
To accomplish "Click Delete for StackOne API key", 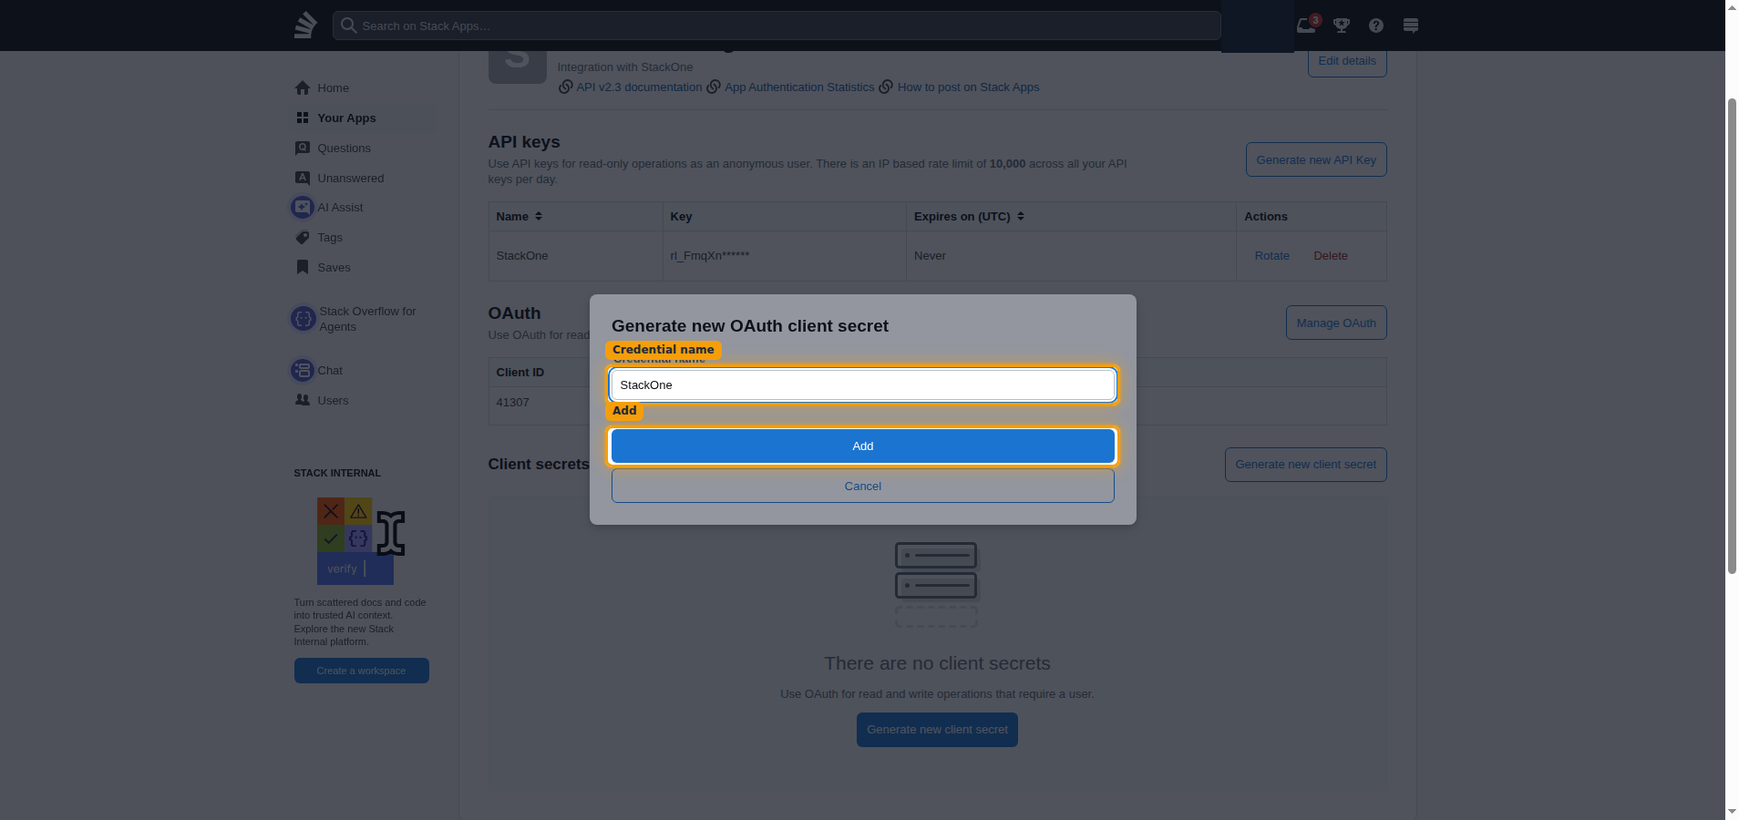I will point(1331,256).
